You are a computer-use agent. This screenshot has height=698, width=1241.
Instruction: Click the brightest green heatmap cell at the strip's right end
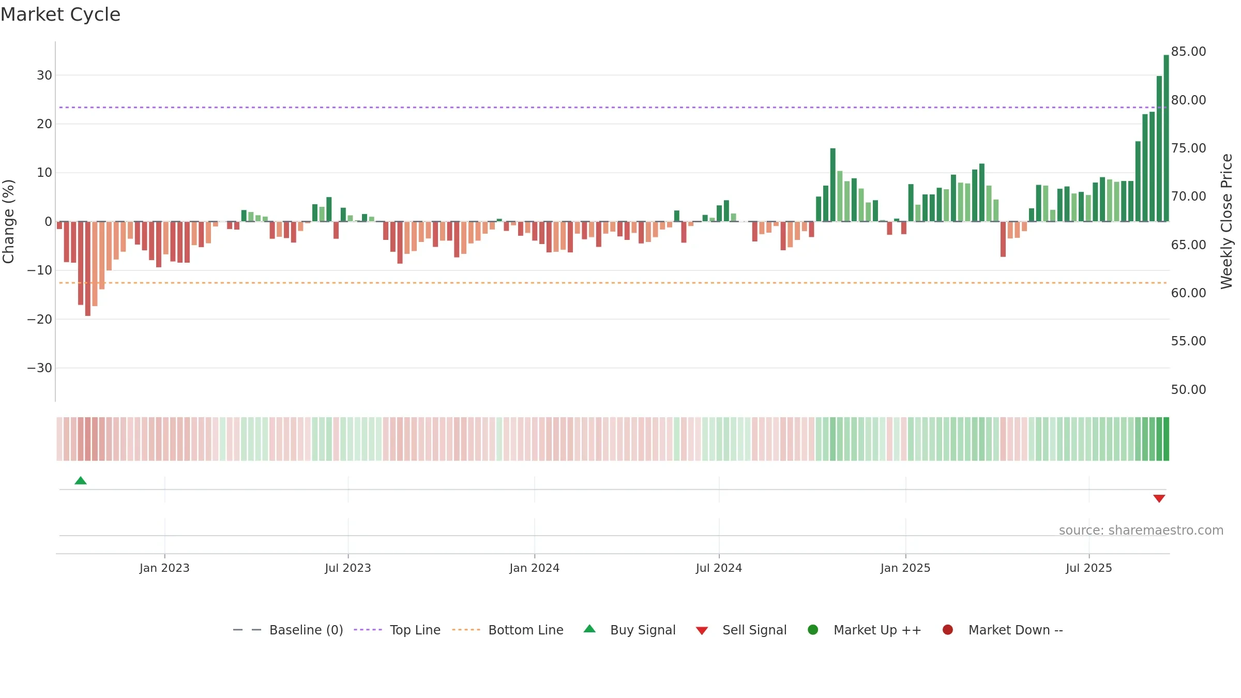click(x=1166, y=439)
